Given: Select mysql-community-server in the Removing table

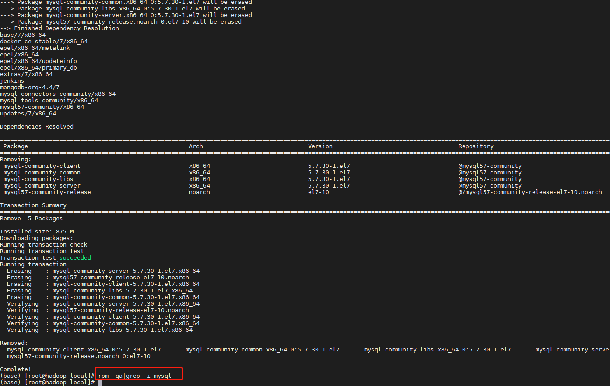Looking at the screenshot, I should [x=42, y=185].
